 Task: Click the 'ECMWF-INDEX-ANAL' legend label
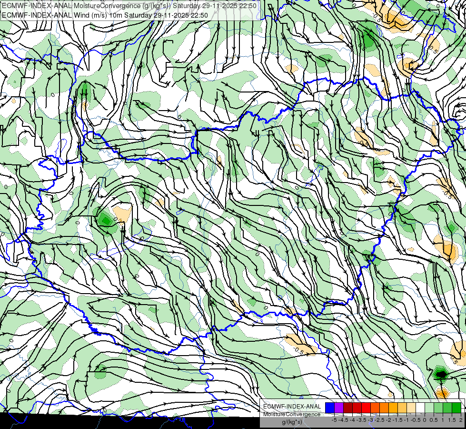[292, 407]
